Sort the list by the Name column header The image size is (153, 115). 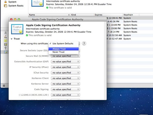click(x=49, y=15)
